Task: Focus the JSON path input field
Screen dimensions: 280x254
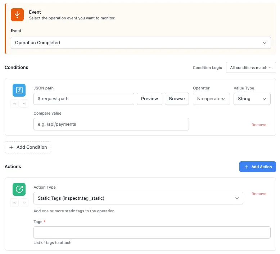Action: click(83, 99)
